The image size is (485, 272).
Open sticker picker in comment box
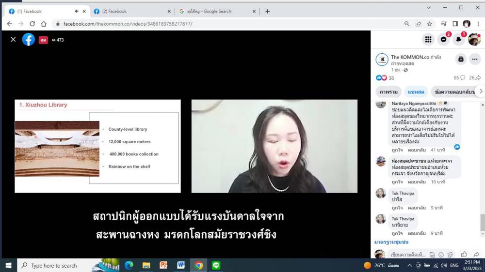click(x=450, y=255)
